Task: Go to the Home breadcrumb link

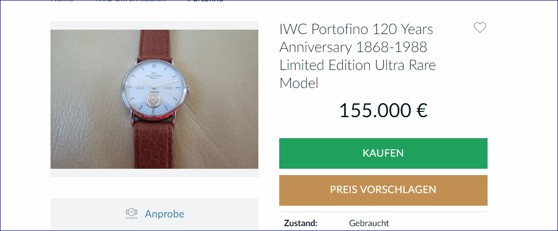Action: tap(62, 1)
